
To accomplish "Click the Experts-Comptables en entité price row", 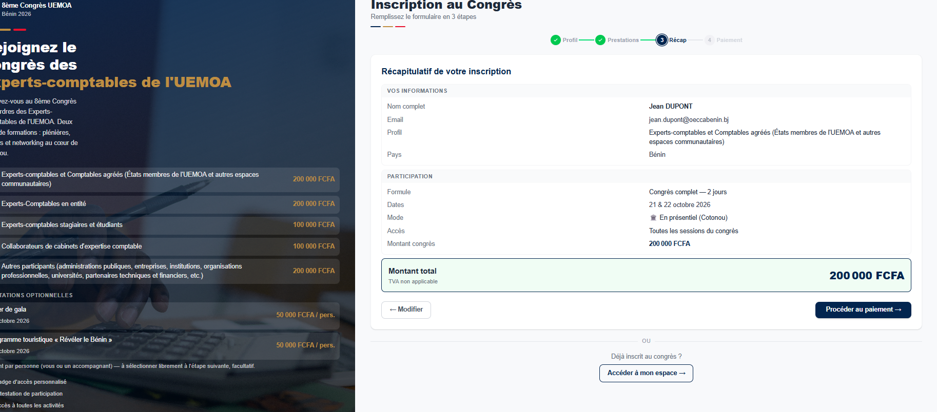I will tap(170, 204).
